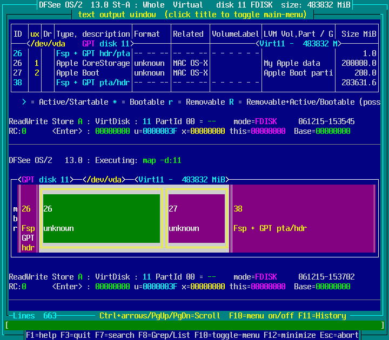
Task: Select purple partition 27 block in map
Action: click(x=196, y=219)
